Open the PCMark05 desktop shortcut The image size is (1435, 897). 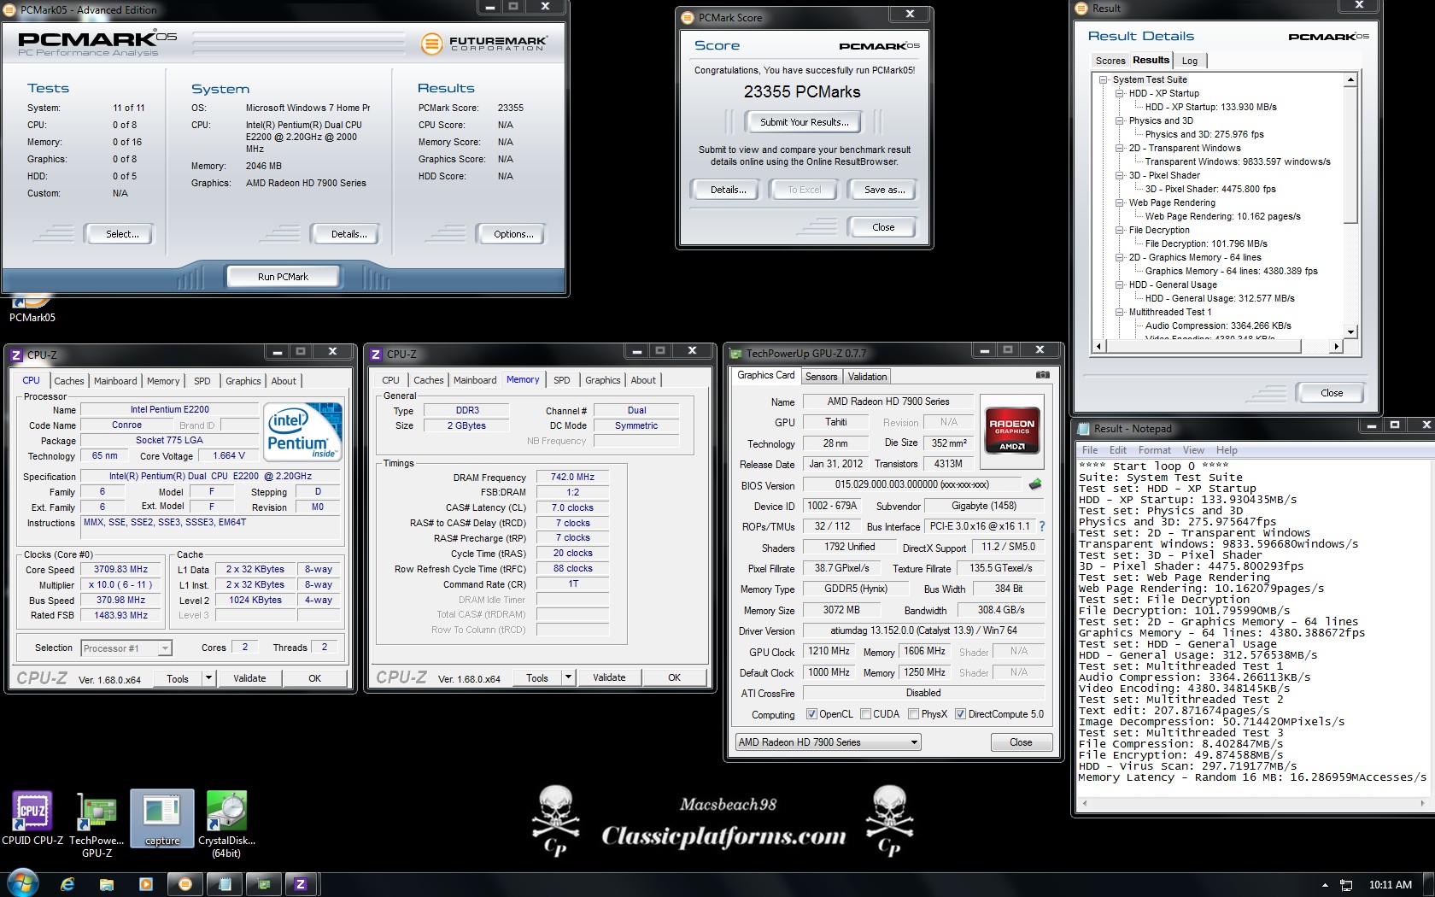pyautogui.click(x=32, y=308)
